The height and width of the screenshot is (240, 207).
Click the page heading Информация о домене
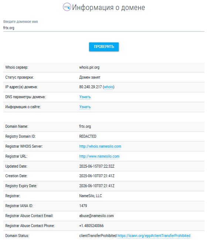[108, 7]
